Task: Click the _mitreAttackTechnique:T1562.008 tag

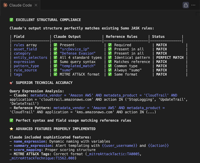Action: [x=42, y=158]
